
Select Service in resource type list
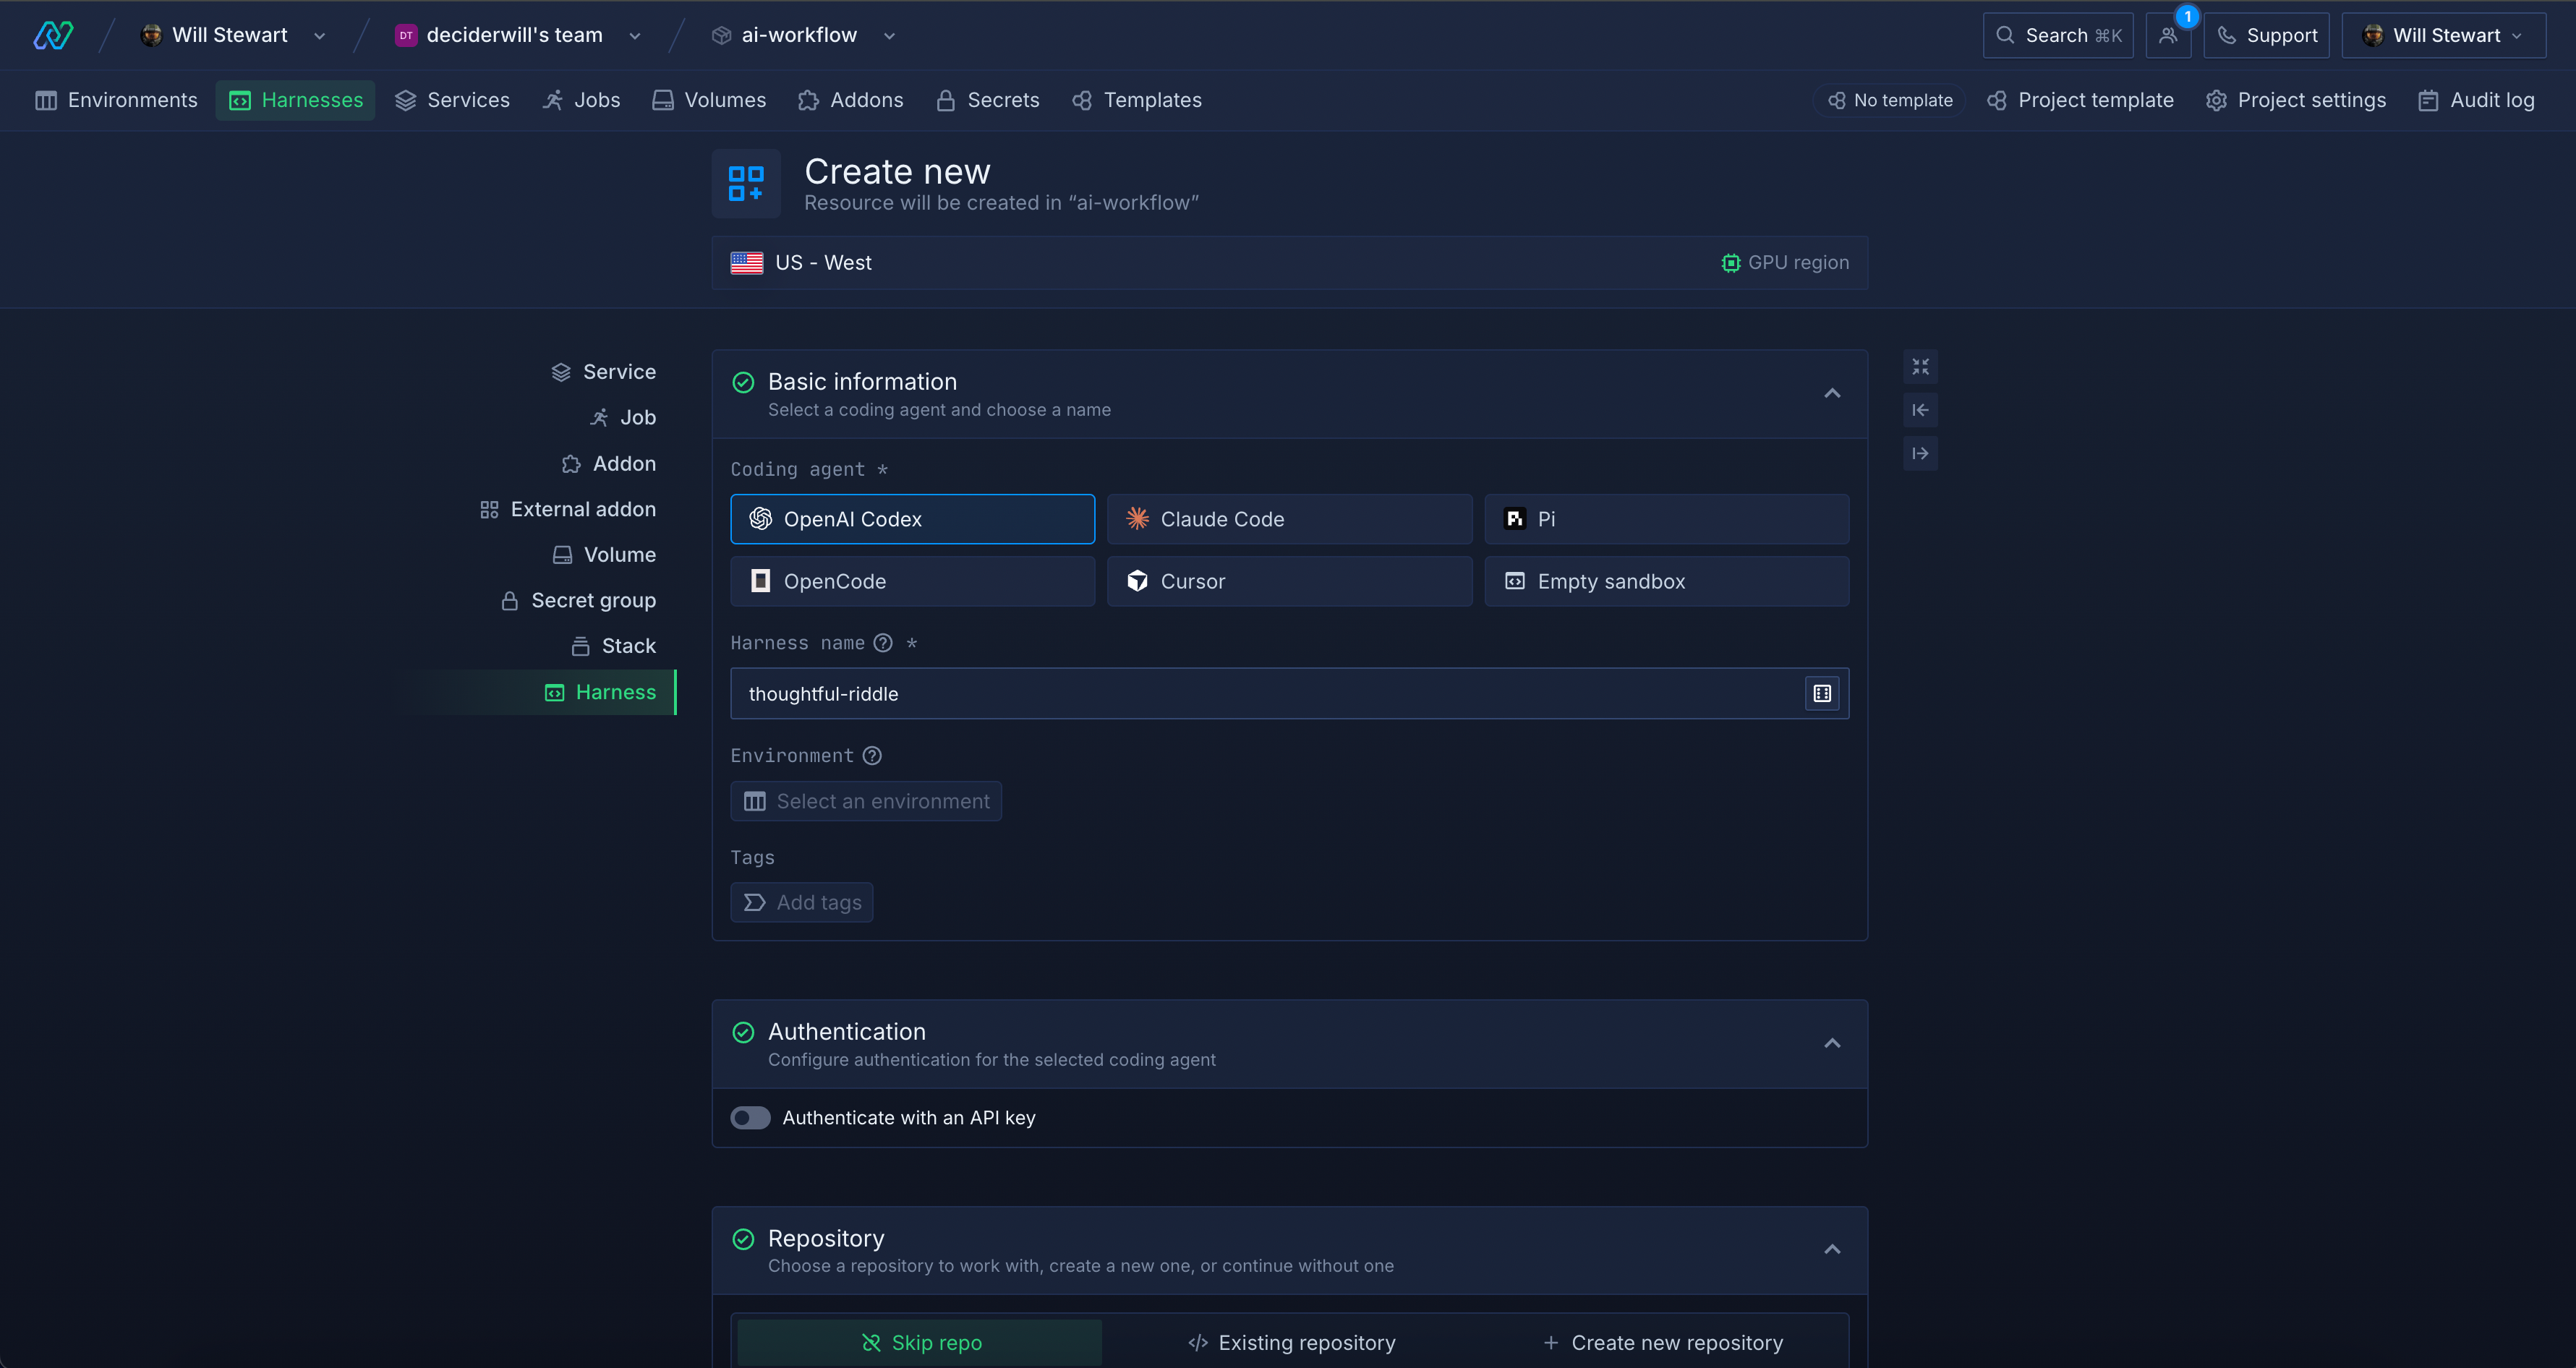[603, 372]
